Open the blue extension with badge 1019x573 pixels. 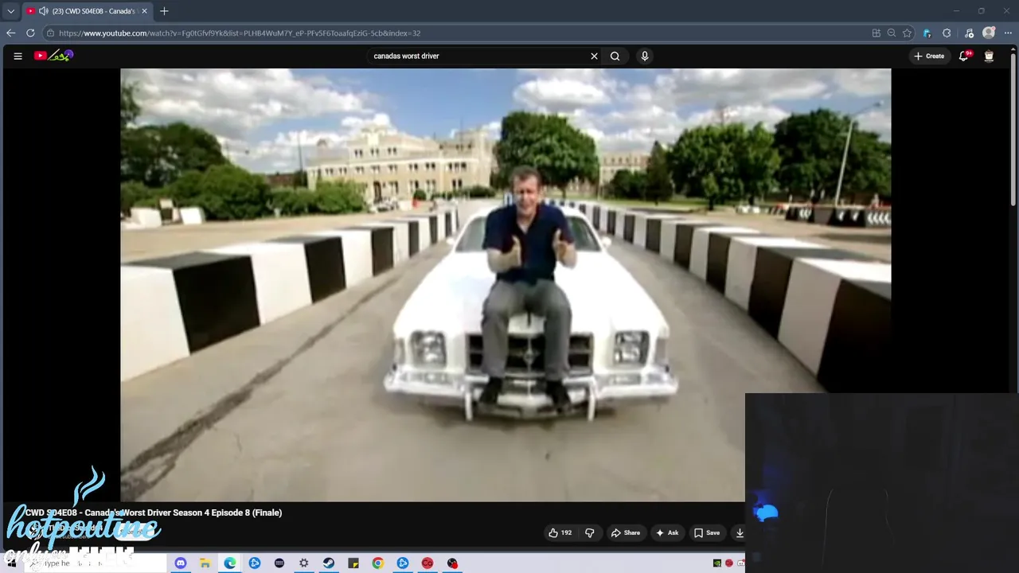(927, 33)
